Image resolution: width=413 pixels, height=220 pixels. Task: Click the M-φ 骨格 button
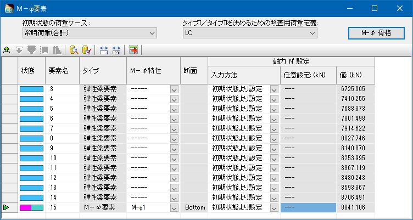pyautogui.click(x=376, y=33)
